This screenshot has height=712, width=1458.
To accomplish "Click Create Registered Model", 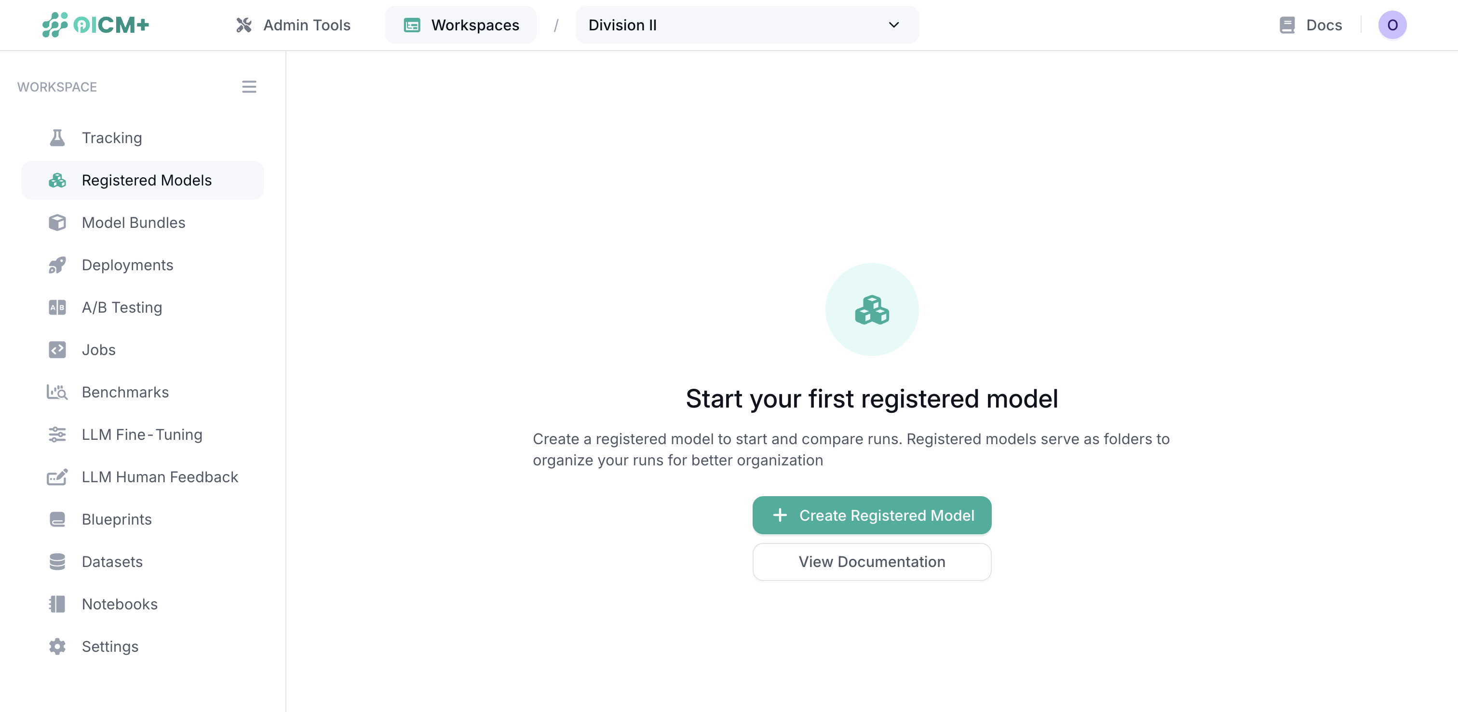I will 872,515.
